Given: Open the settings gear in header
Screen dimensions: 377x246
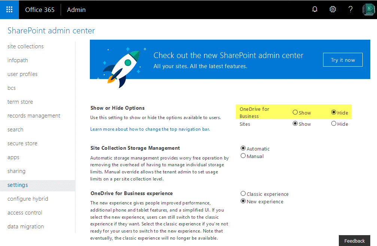Looking at the screenshot, I should click(x=332, y=9).
